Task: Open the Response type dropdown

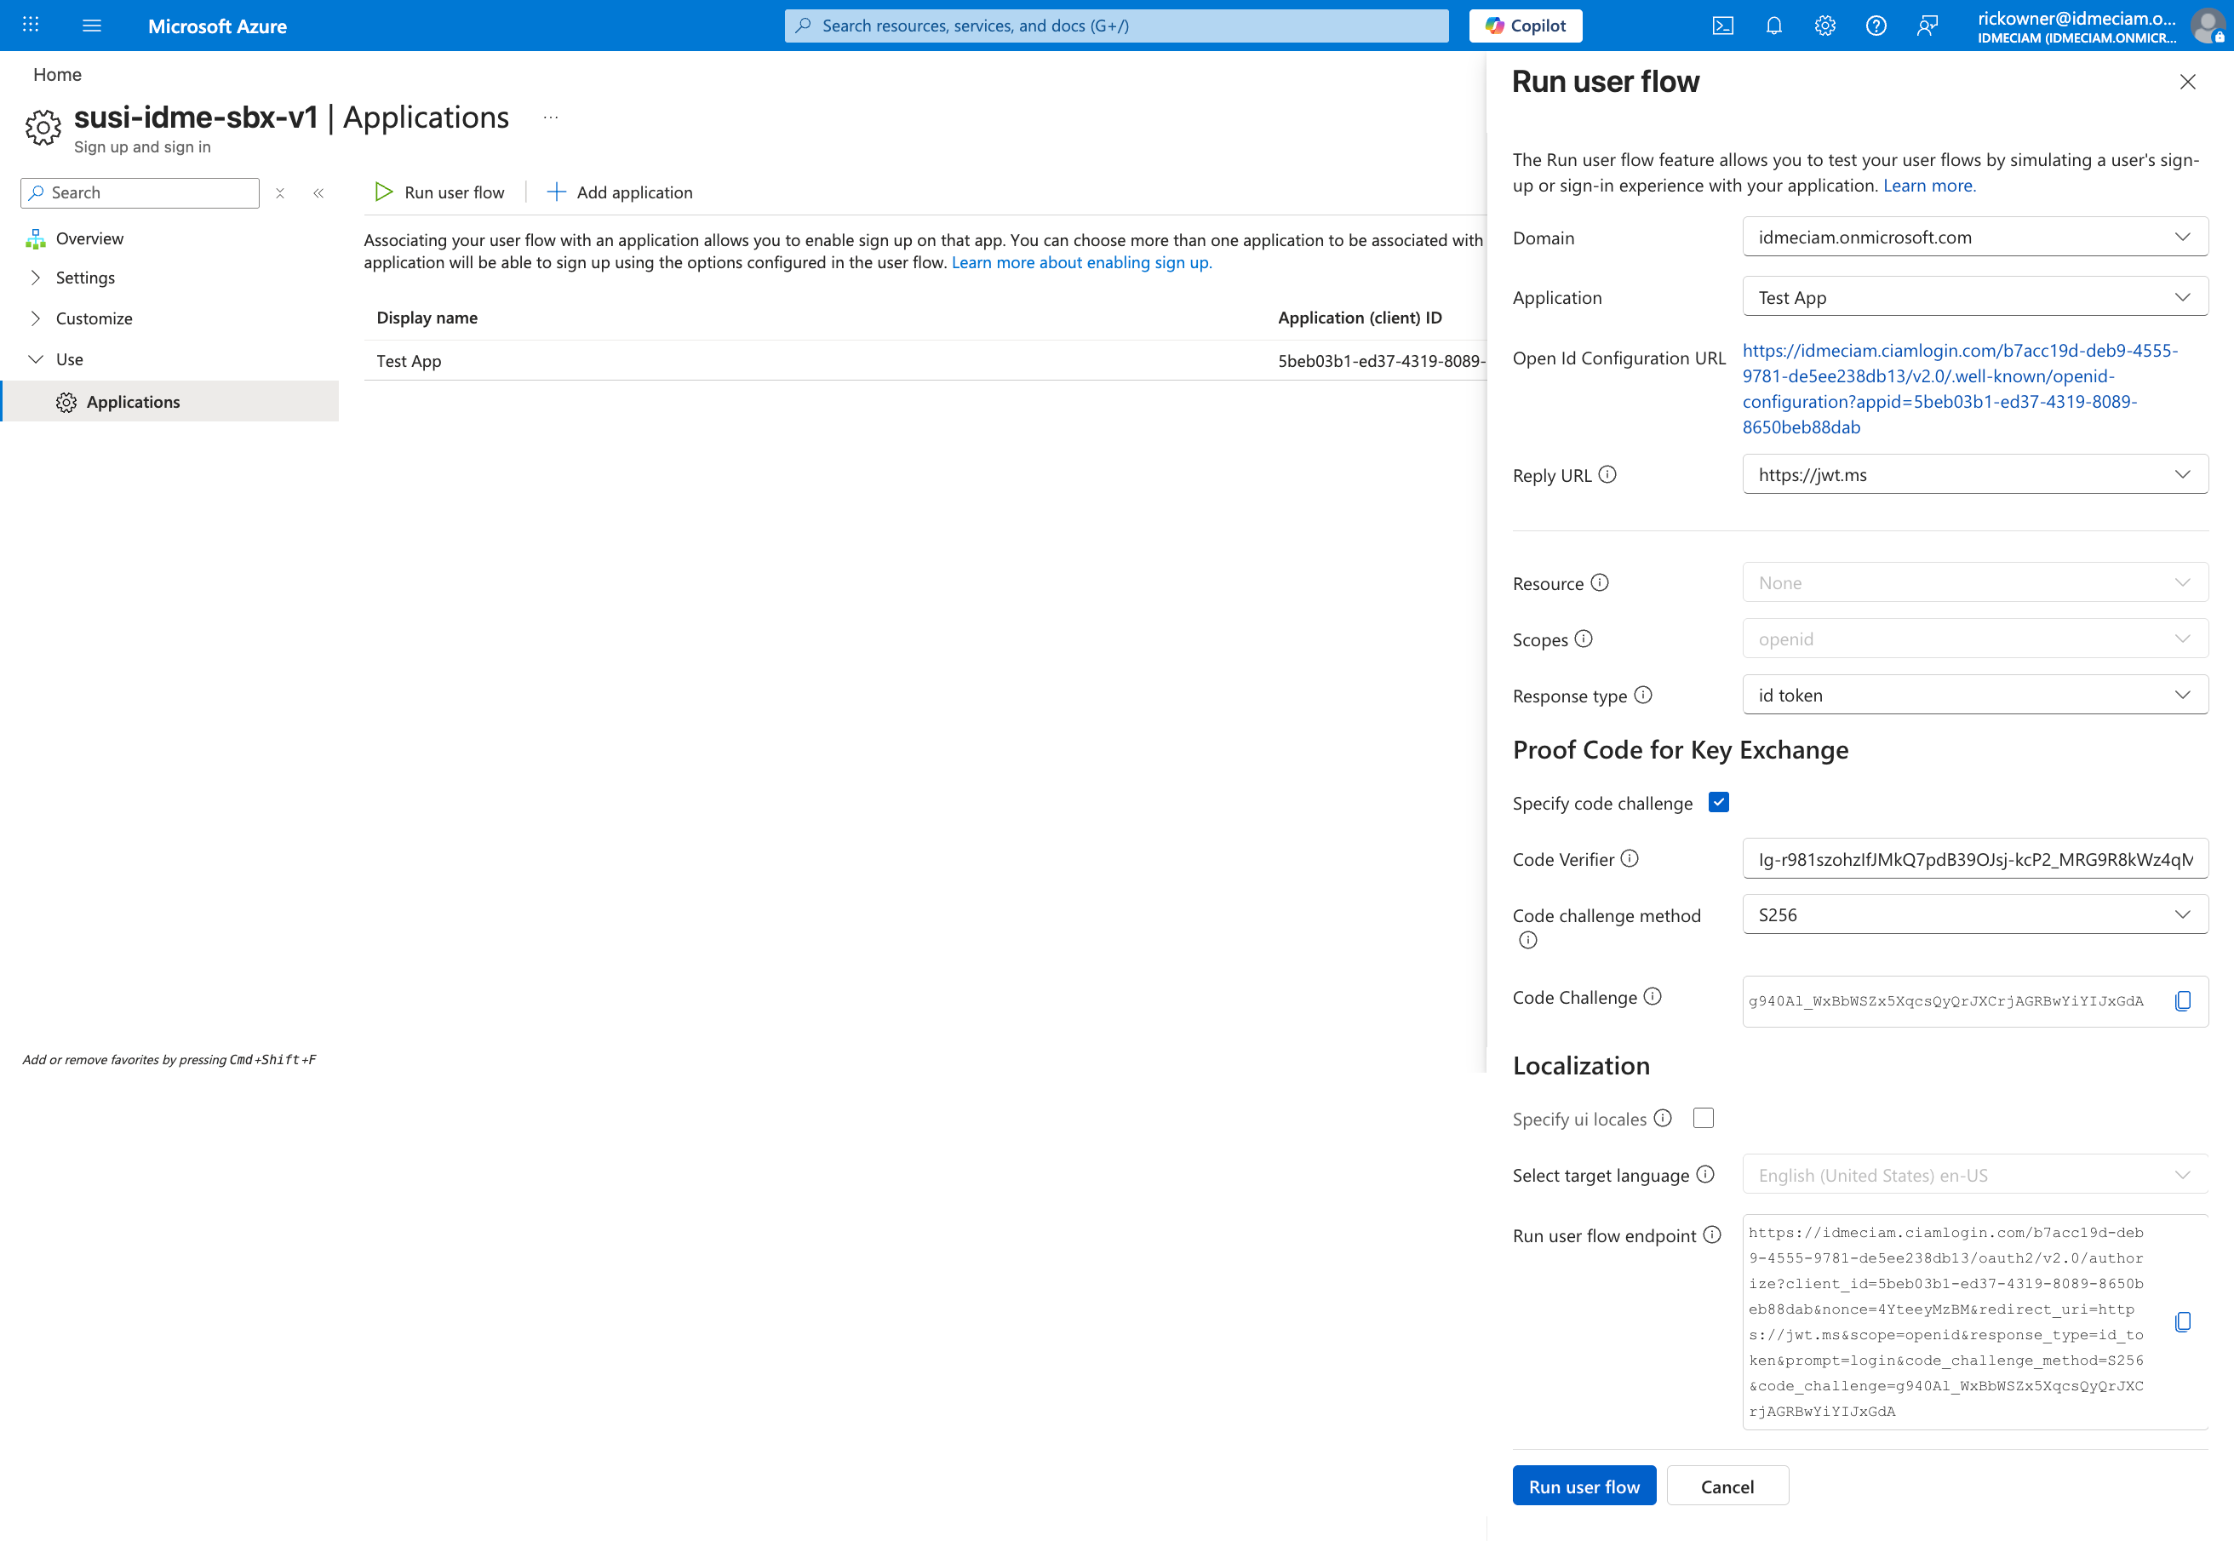Action: [x=1974, y=694]
